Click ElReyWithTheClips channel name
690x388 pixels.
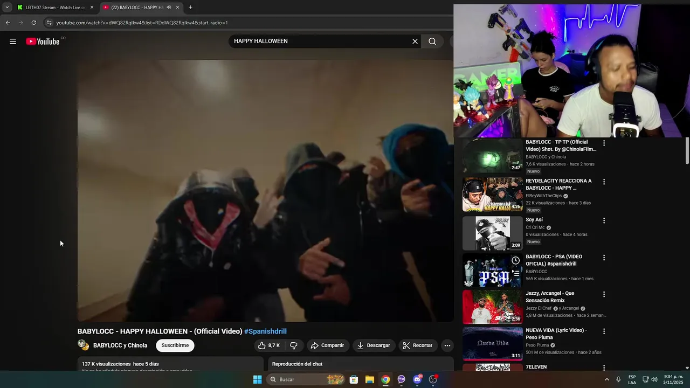tap(543, 196)
